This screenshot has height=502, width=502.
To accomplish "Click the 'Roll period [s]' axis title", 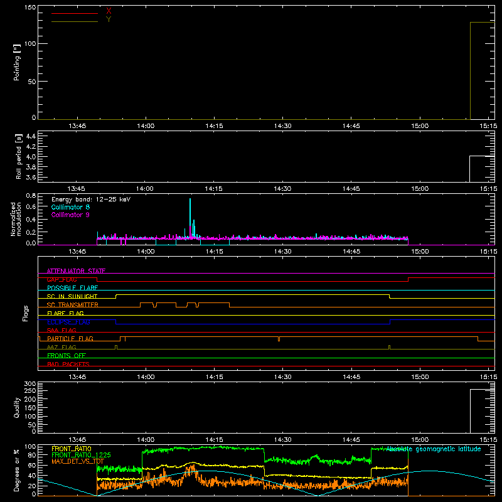I will (x=19, y=156).
